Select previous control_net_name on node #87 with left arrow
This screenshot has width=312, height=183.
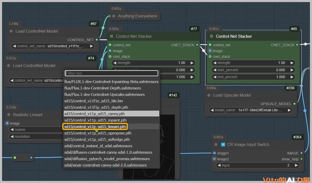coord(14,46)
